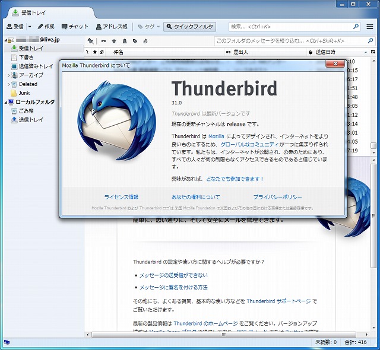
Task: Click the thread column header icon
Action: pos(87,52)
